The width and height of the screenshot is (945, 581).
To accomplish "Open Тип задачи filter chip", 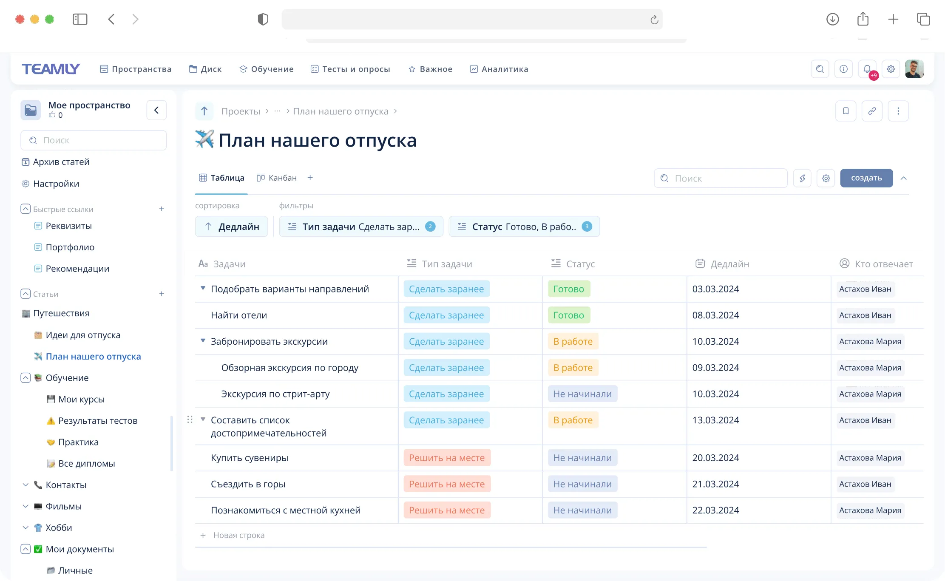I will tap(361, 227).
